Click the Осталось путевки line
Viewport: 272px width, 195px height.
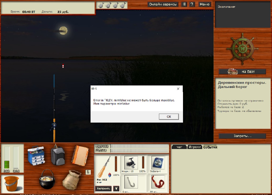(240, 101)
